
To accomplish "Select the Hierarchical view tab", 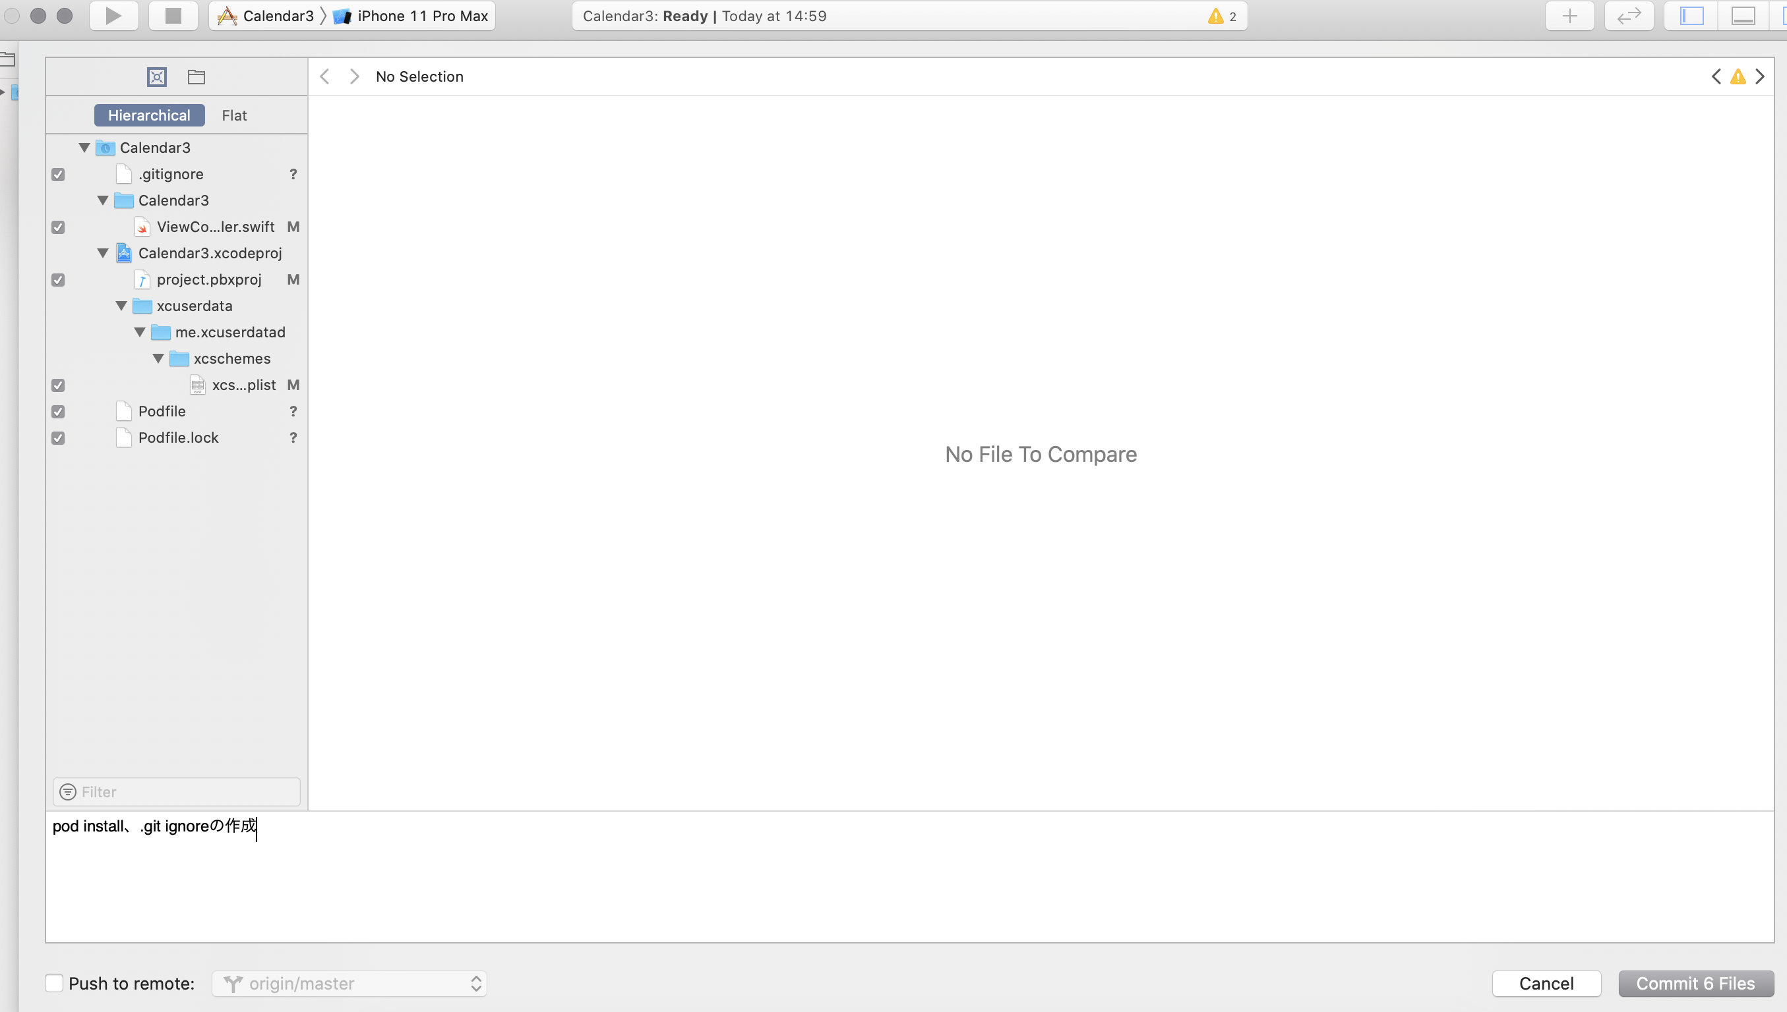I will click(149, 115).
